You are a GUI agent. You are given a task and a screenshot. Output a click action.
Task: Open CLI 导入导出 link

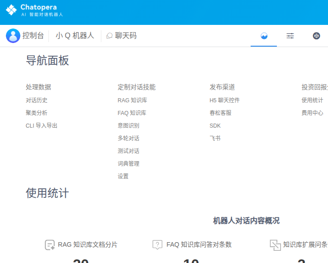click(42, 125)
